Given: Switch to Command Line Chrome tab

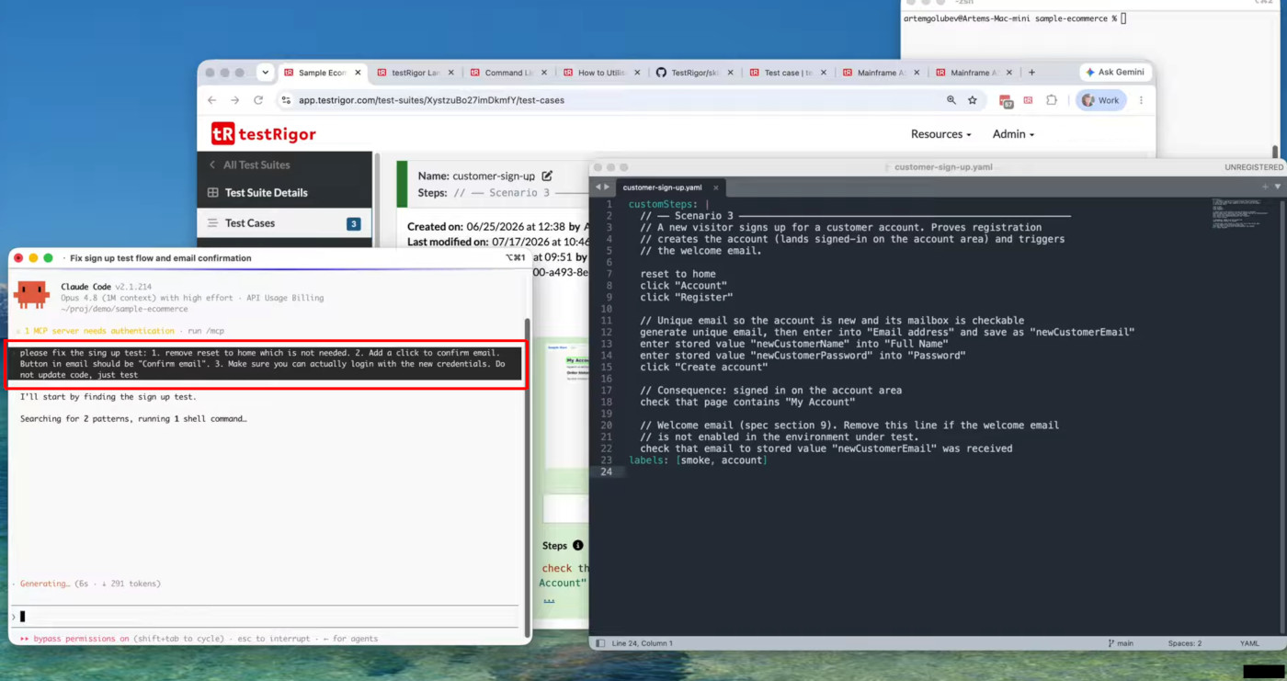Looking at the screenshot, I should click(x=508, y=73).
